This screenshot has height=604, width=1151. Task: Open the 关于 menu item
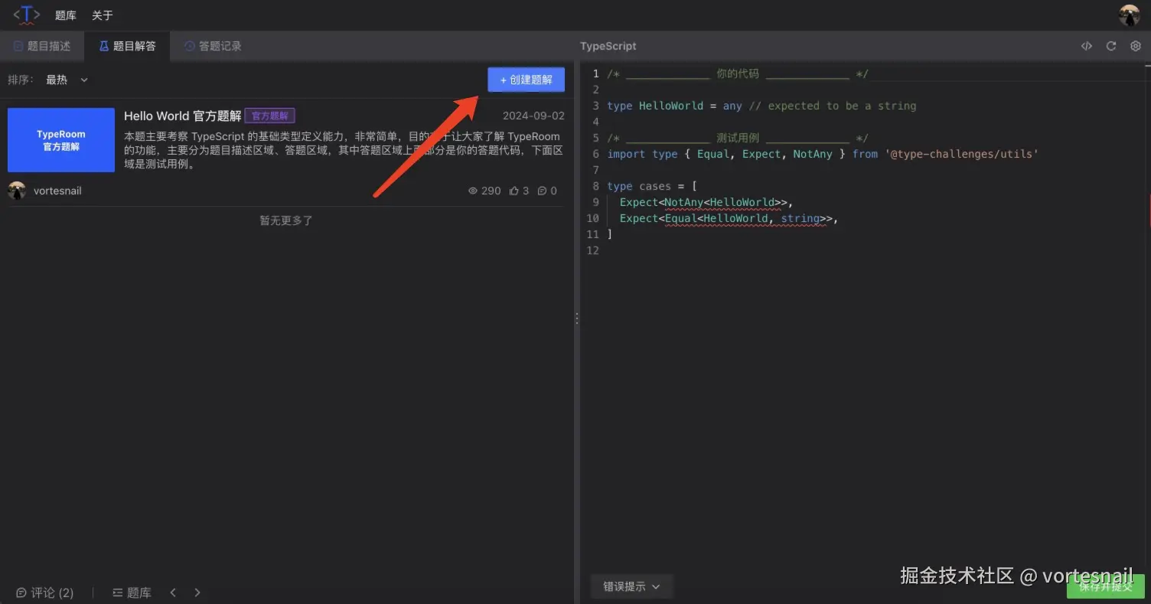click(x=102, y=15)
